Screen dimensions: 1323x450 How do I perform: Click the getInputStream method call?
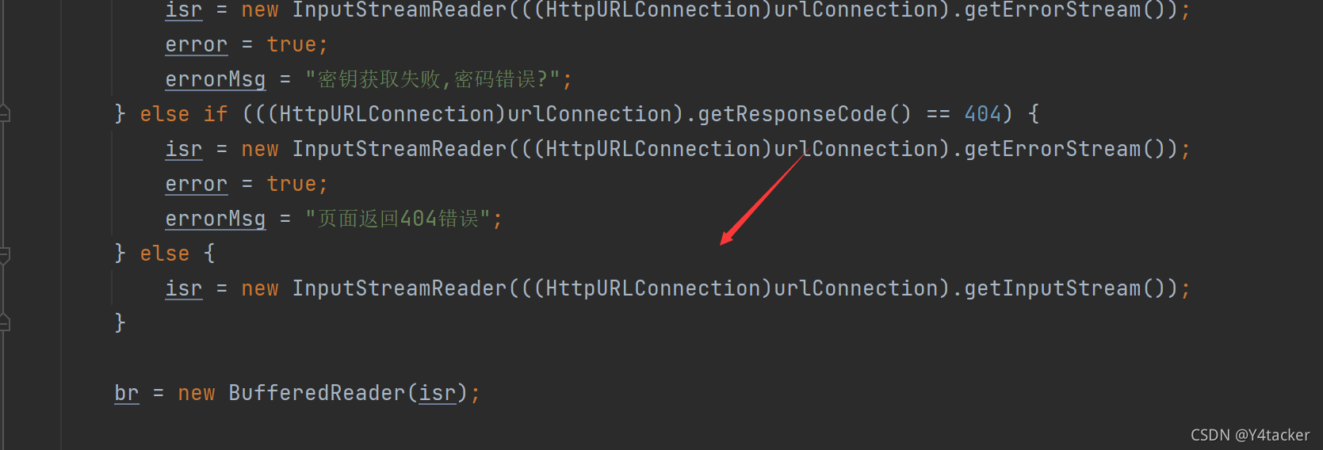(x=1052, y=288)
